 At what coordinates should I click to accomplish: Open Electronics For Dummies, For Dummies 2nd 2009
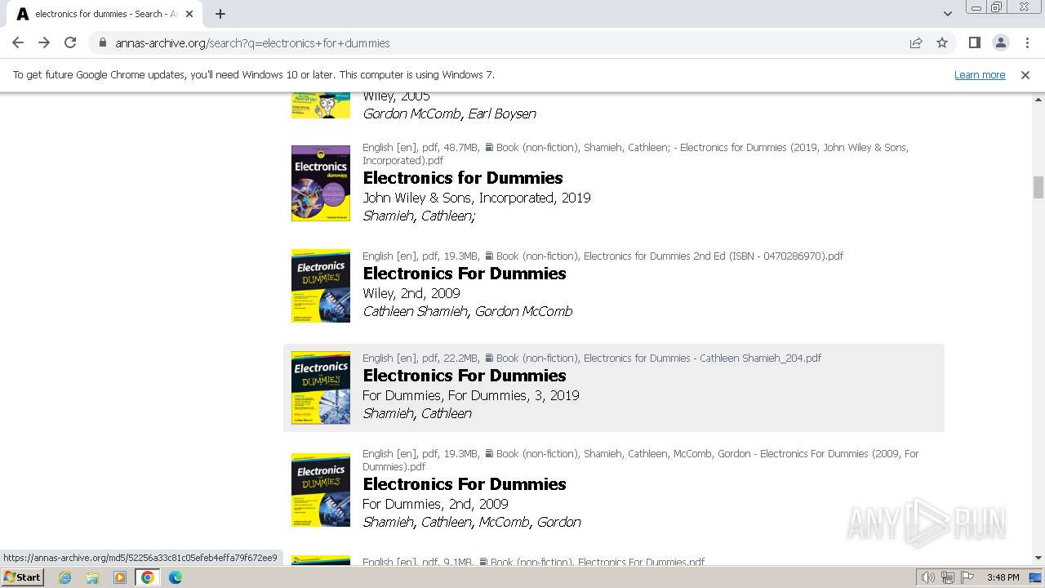click(x=465, y=484)
